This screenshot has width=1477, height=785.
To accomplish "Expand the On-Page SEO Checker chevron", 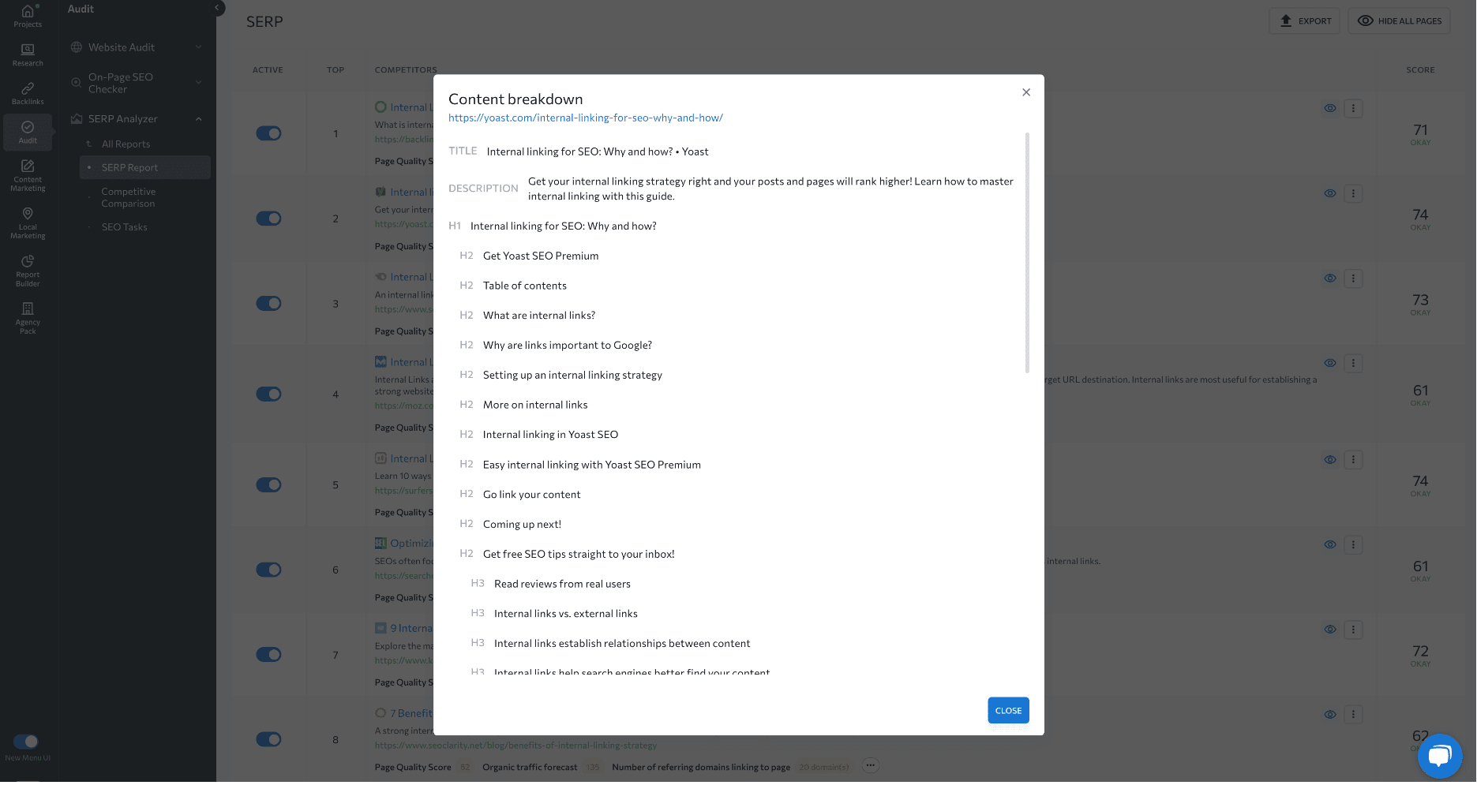I will 199,82.
